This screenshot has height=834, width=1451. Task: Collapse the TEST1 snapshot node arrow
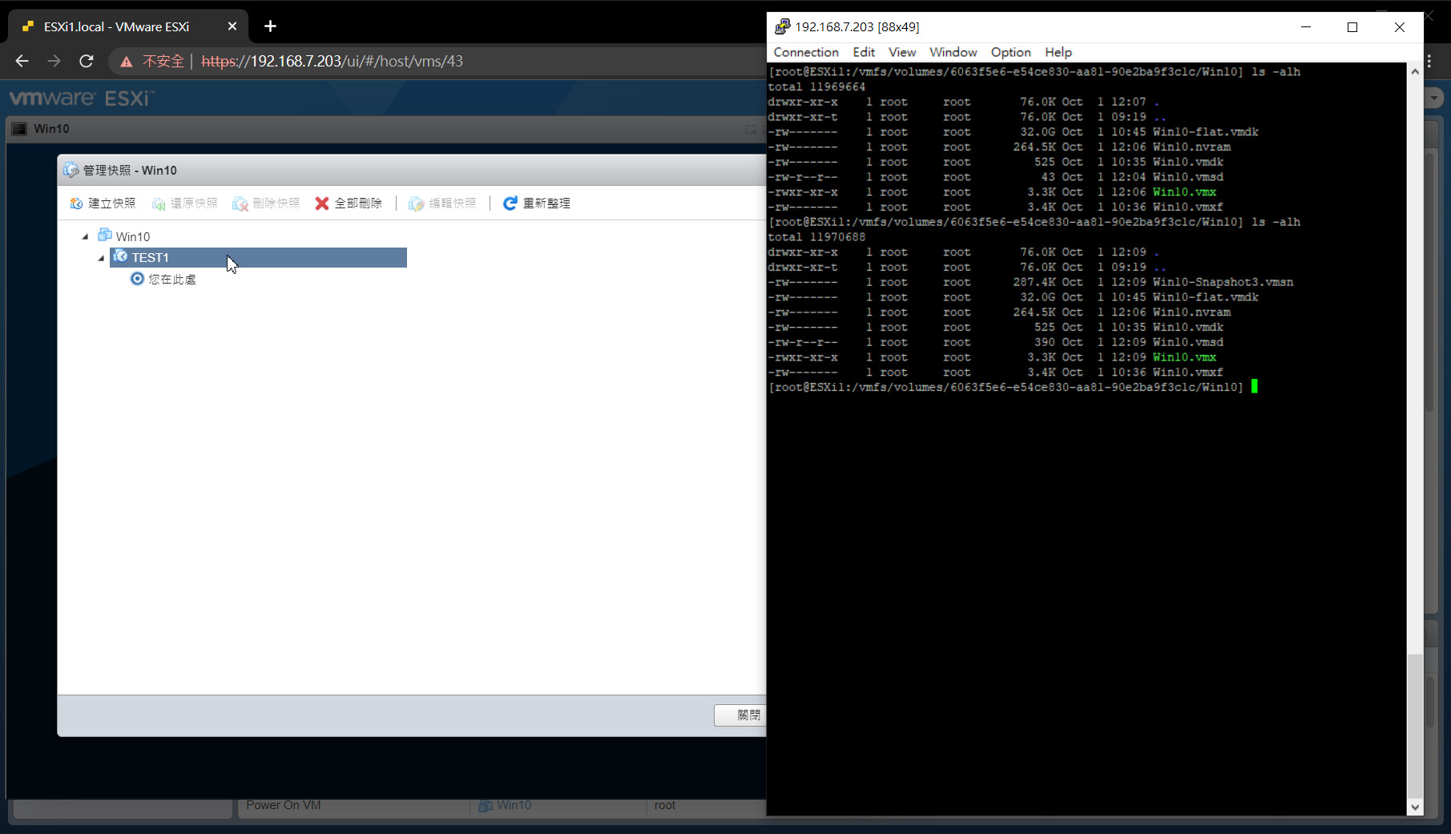[x=101, y=258]
